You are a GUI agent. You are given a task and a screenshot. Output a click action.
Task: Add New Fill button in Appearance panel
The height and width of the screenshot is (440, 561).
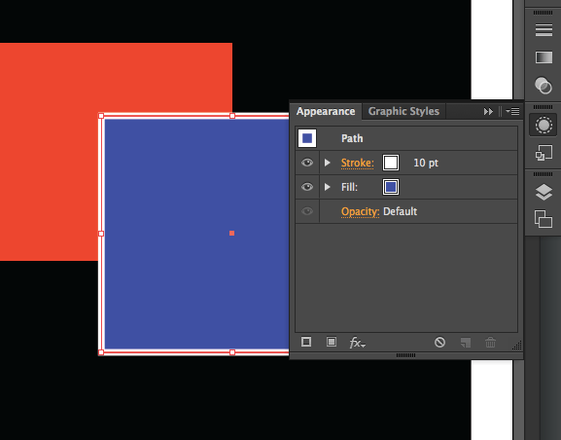(x=332, y=342)
